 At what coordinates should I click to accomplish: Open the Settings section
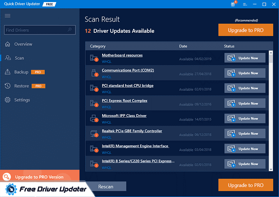[x=22, y=100]
